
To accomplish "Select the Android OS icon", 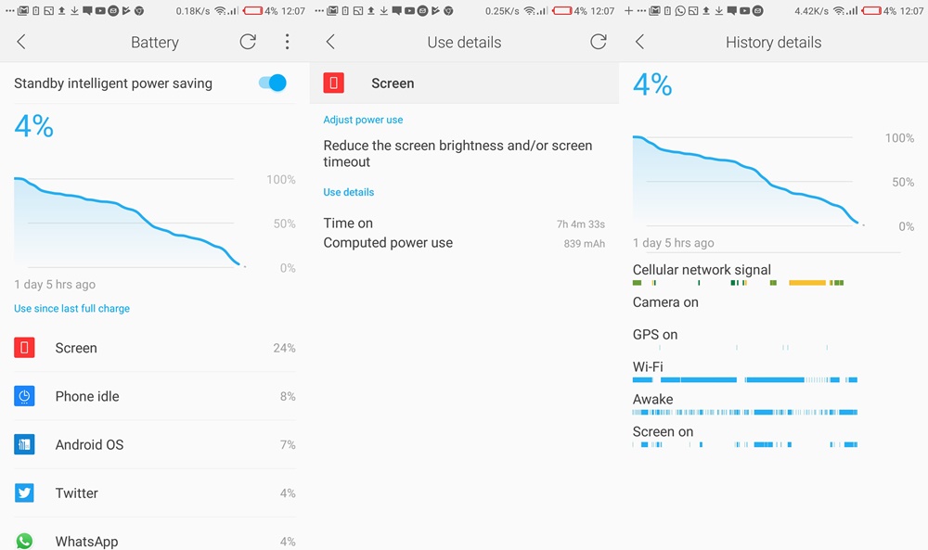I will pyautogui.click(x=24, y=445).
